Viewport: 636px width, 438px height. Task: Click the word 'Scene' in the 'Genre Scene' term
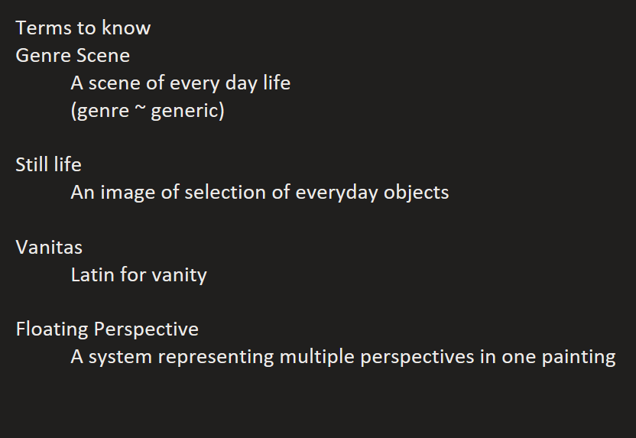point(104,56)
